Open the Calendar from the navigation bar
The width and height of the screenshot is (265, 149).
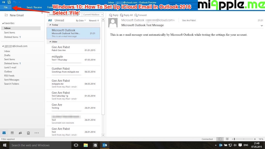(12, 133)
